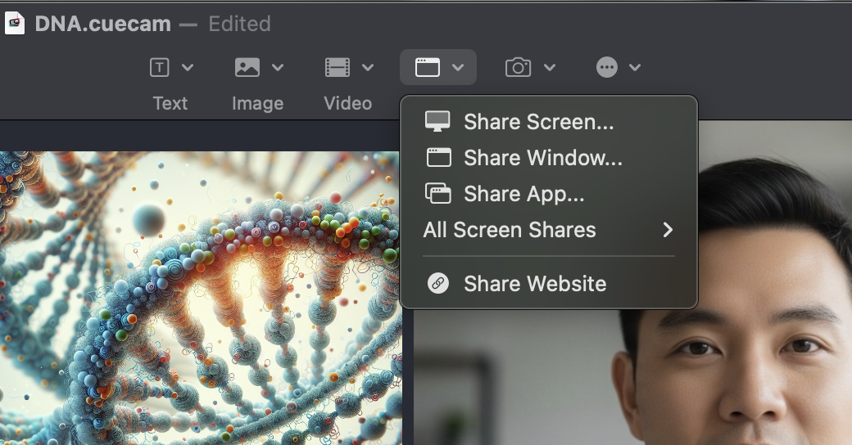Click the more options ellipsis icon

(x=607, y=67)
